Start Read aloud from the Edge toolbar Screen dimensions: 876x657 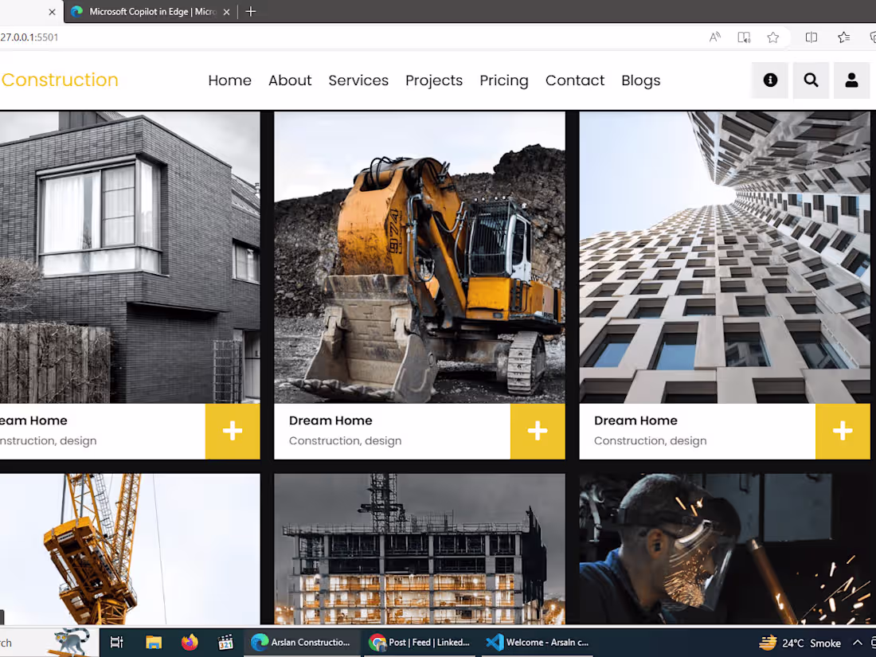(x=714, y=37)
